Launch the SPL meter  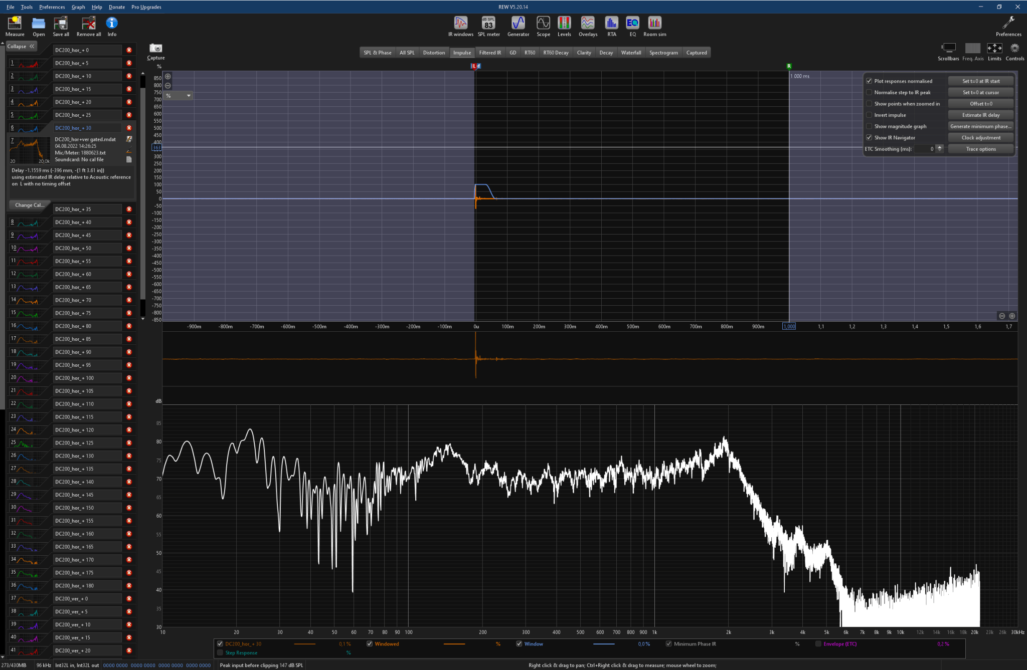pos(488,26)
